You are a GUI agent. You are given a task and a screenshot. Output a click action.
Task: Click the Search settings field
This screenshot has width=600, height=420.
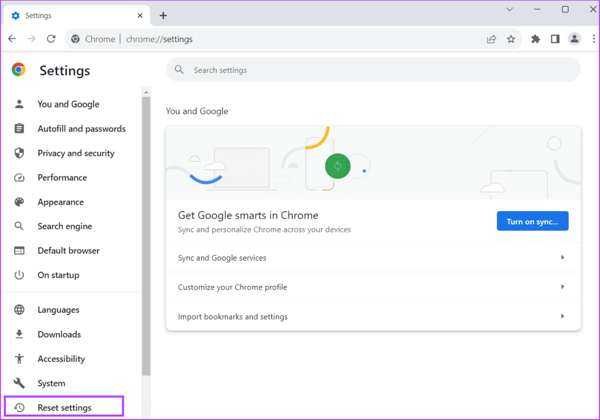point(376,70)
